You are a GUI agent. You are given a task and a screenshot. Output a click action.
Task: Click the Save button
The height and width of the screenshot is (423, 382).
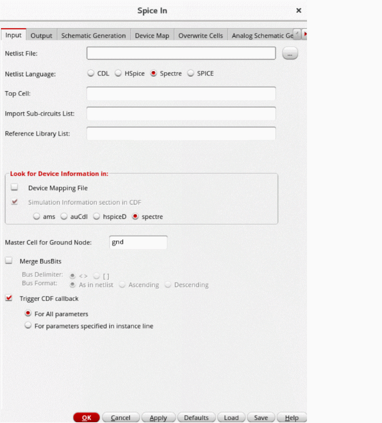tap(261, 418)
